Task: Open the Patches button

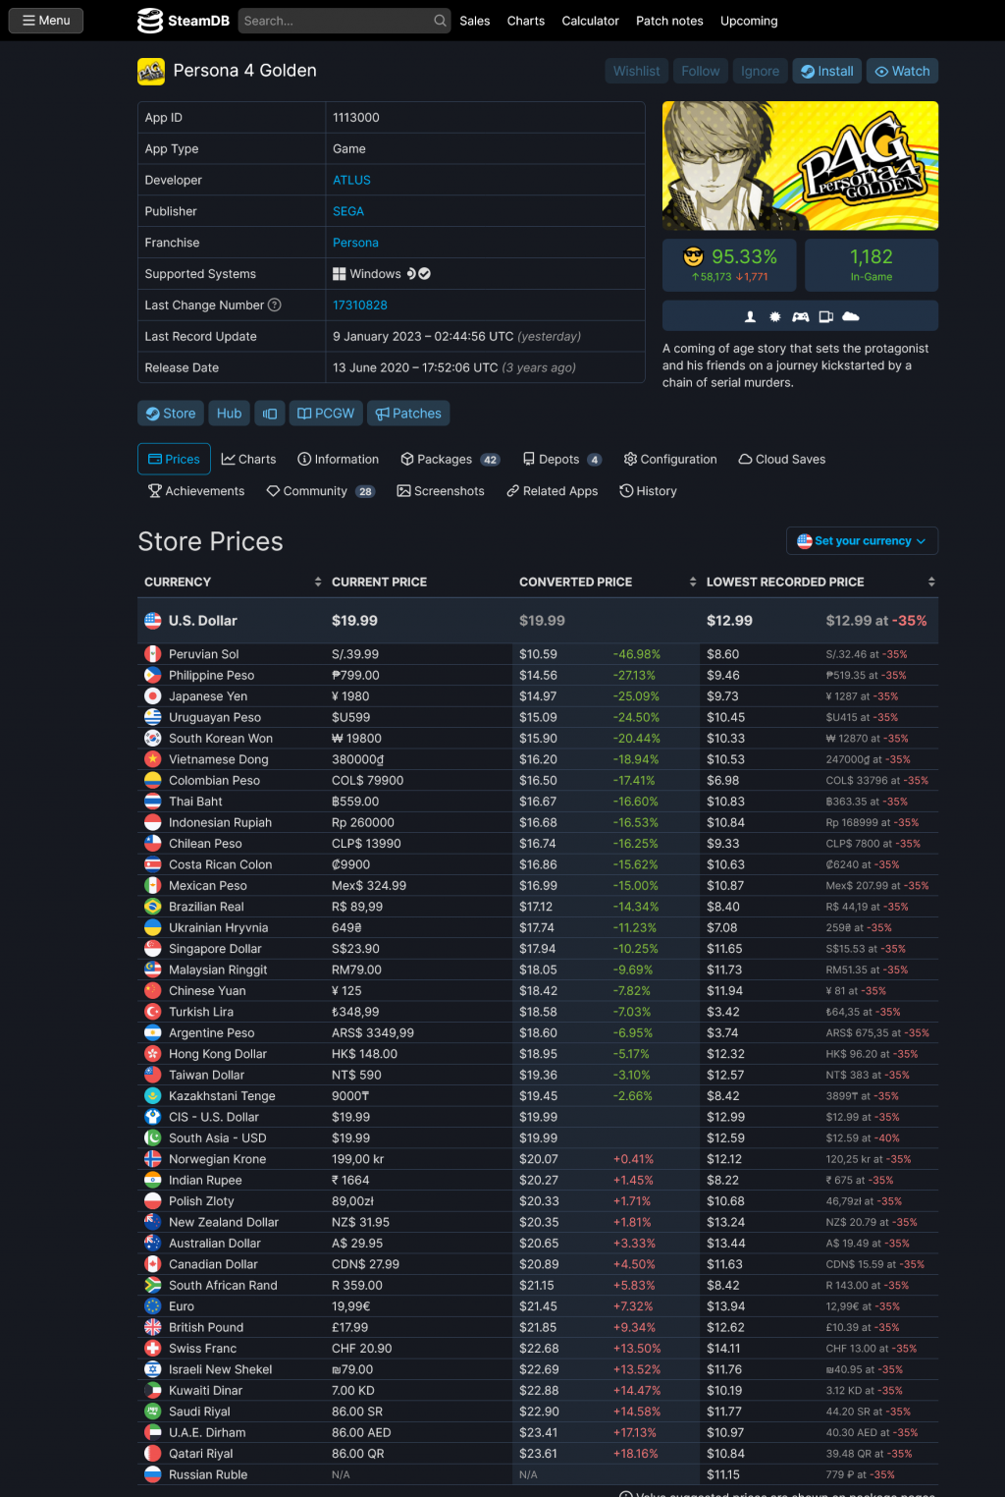Action: (x=408, y=414)
